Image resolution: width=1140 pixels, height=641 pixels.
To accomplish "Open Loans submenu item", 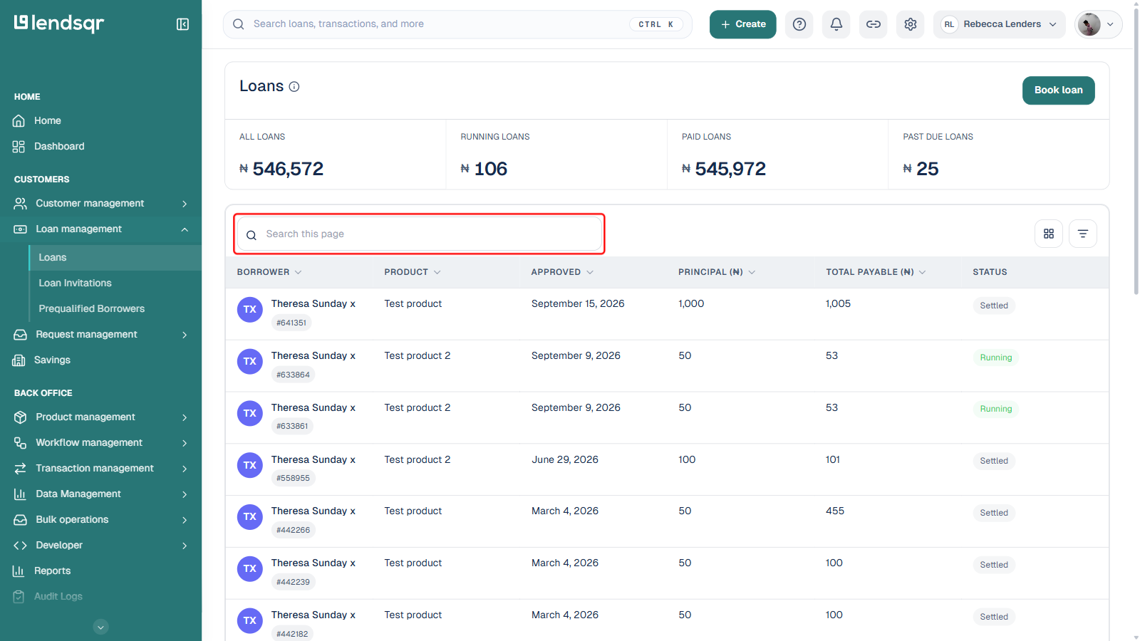I will pos(115,258).
